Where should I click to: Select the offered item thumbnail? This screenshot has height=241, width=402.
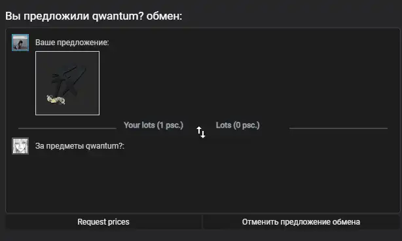tap(67, 83)
